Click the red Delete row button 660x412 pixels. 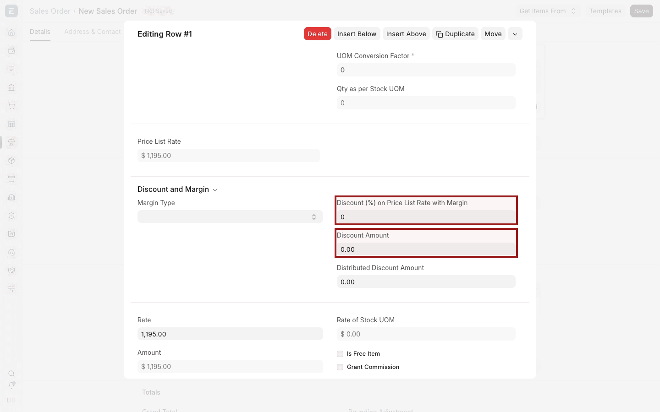coord(318,34)
